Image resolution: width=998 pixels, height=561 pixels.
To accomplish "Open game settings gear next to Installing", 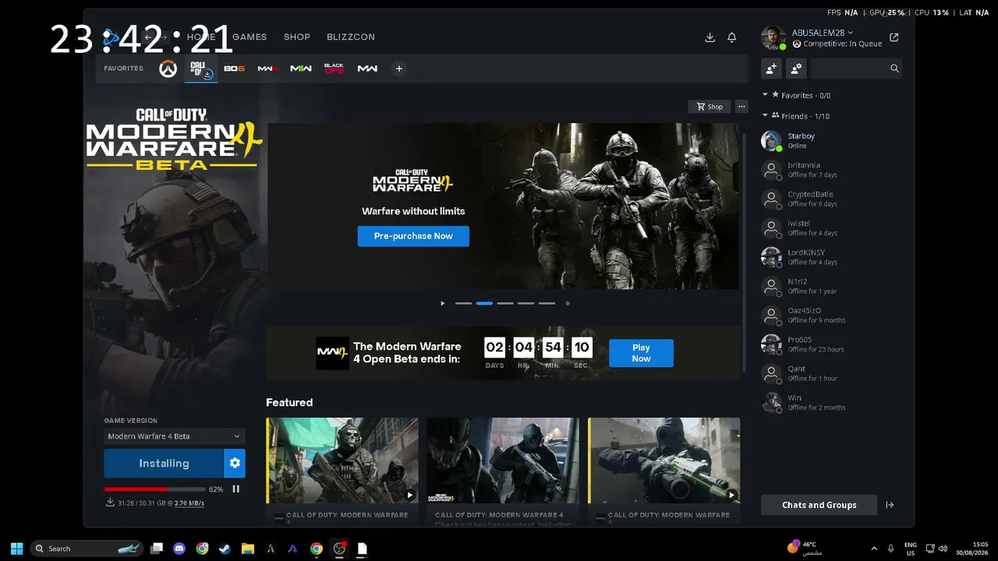I will [x=235, y=463].
